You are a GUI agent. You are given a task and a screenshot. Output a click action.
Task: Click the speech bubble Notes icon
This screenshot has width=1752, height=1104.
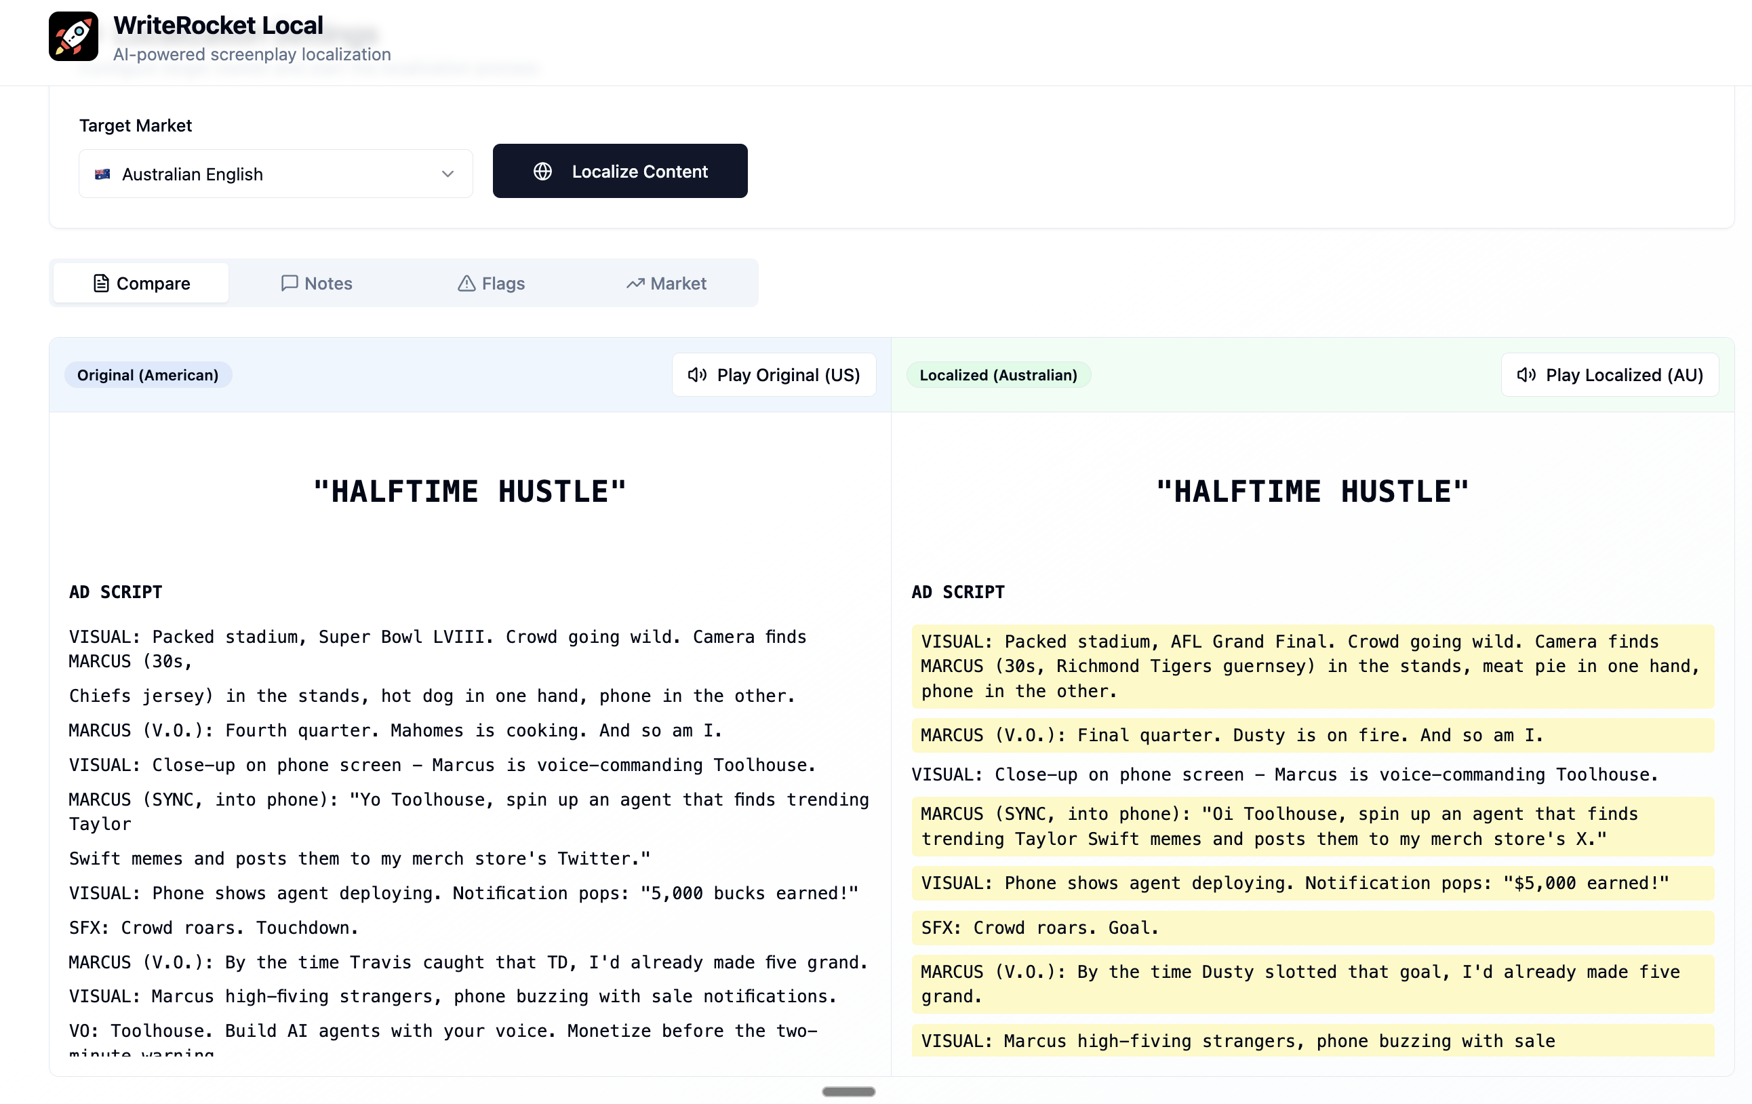click(x=290, y=283)
